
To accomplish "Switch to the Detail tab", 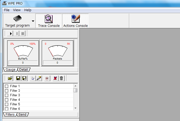I will pos(24,70).
